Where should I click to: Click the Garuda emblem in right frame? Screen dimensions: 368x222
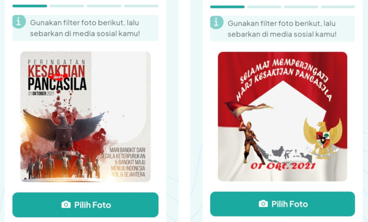[x=323, y=138]
